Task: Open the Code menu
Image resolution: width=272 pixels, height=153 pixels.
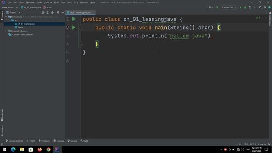Action: [40, 3]
